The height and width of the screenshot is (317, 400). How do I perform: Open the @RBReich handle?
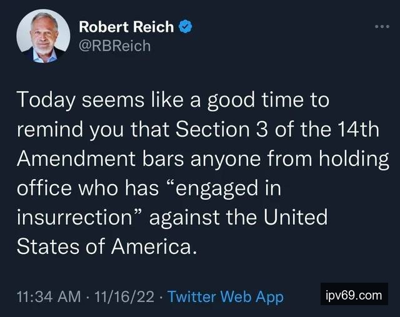click(x=115, y=46)
